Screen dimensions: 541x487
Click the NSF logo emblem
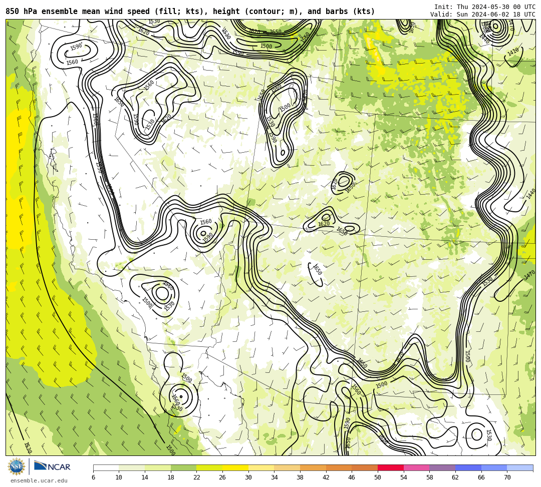pyautogui.click(x=16, y=466)
